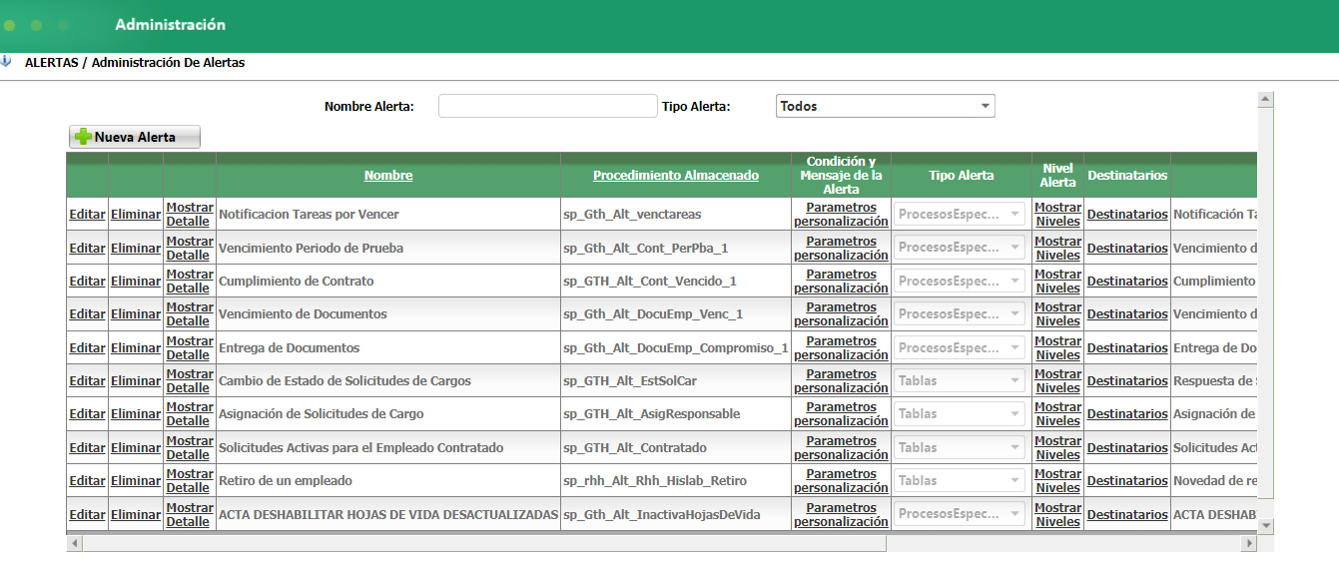Delete the Vencimiento Periodo de Prueba alert

[136, 249]
